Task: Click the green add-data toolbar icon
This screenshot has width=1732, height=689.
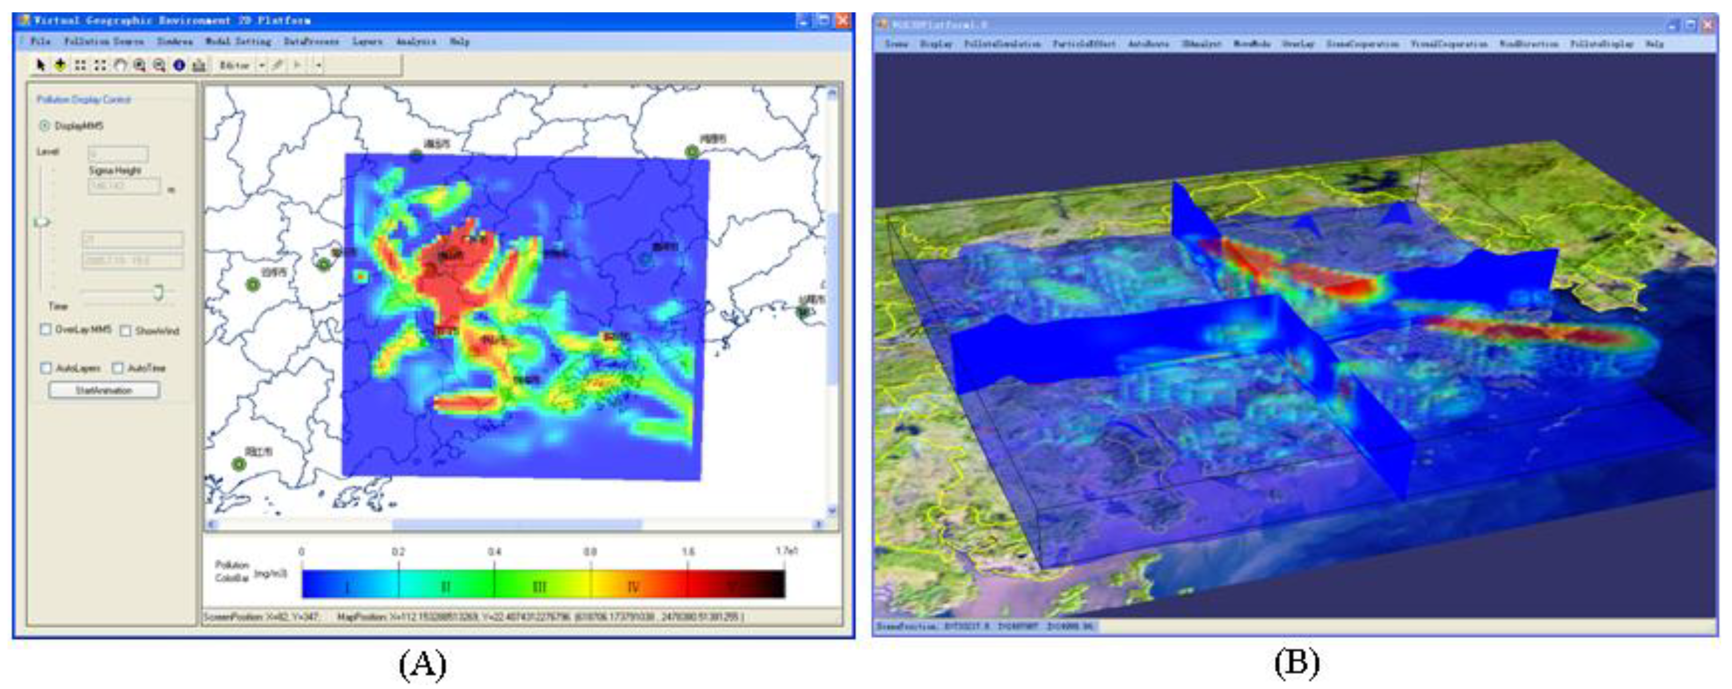Action: (x=61, y=65)
